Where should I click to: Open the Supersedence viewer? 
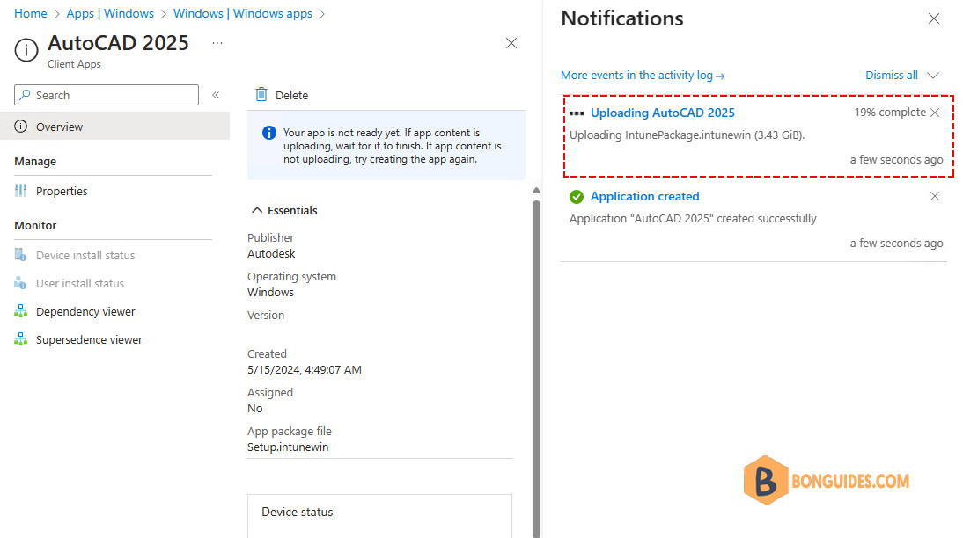89,340
